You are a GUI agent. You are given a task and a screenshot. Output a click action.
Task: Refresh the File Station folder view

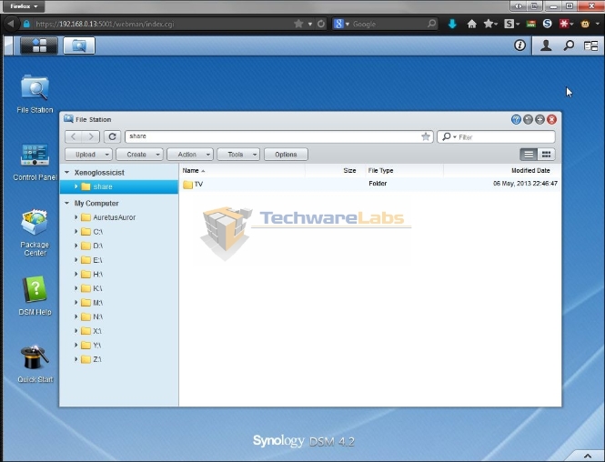click(112, 136)
